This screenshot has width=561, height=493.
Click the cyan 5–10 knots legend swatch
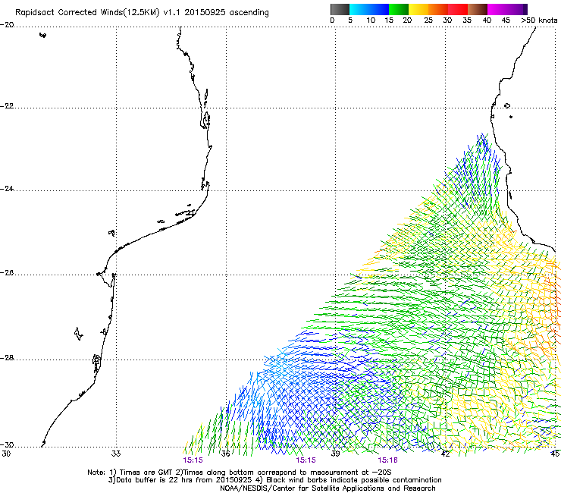point(359,9)
